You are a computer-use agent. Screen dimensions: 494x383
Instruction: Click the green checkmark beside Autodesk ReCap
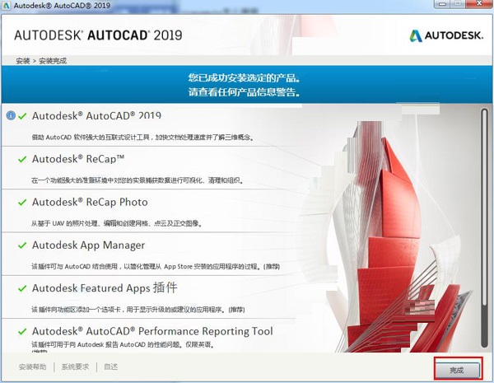22,159
